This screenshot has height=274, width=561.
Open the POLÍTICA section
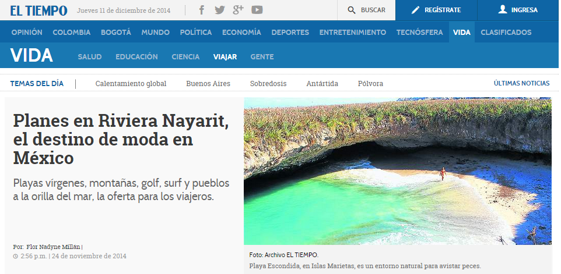point(196,32)
